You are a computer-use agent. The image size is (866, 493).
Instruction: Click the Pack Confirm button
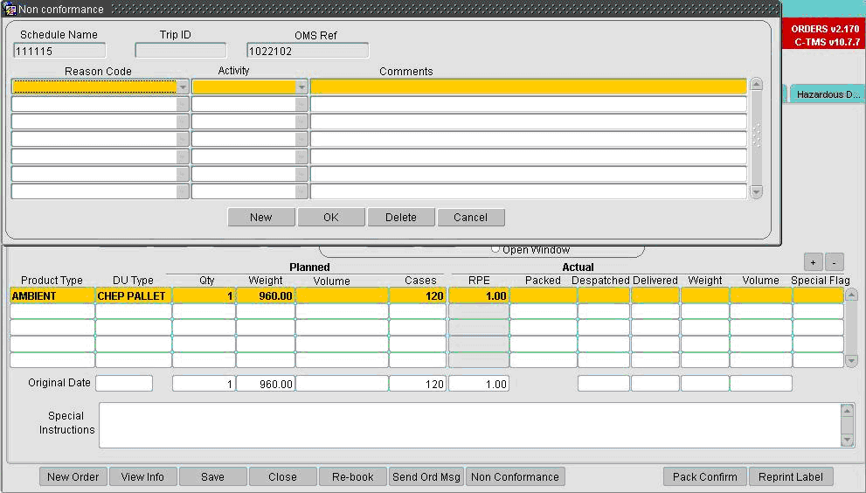click(x=704, y=476)
